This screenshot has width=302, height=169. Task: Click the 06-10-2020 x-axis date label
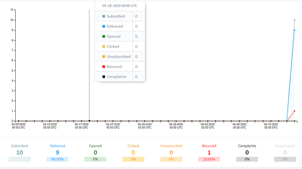point(271,126)
